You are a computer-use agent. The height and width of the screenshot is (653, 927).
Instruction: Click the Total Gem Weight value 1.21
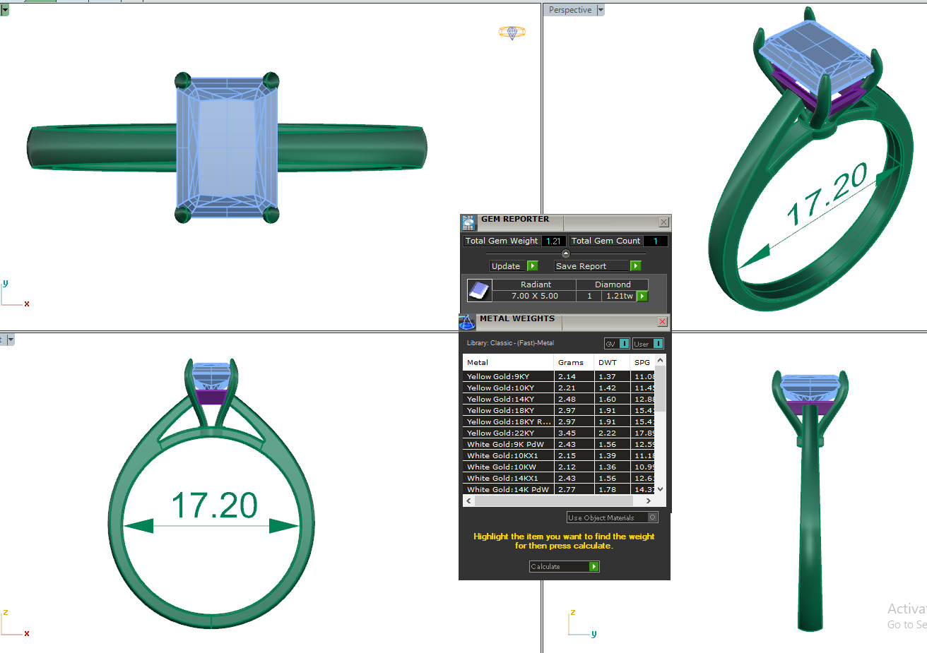553,241
